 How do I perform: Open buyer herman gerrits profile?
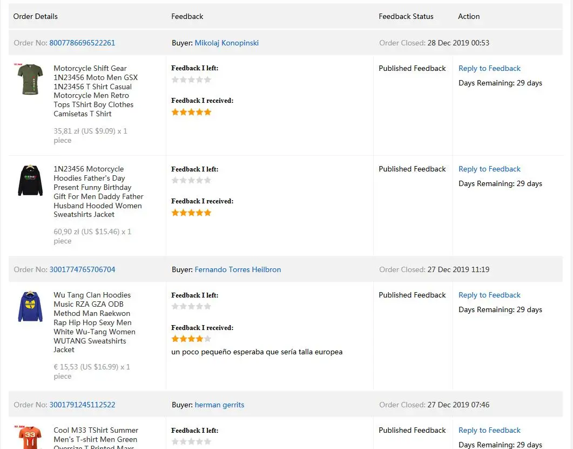pyautogui.click(x=219, y=405)
